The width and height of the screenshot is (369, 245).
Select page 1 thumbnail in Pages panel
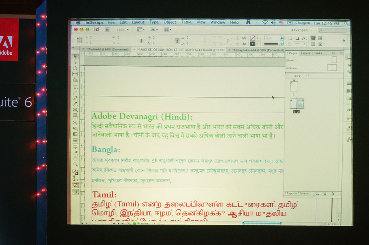point(294,86)
